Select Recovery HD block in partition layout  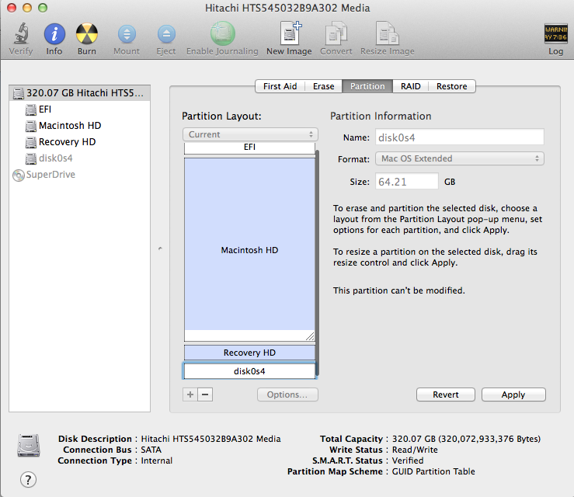[249, 353]
